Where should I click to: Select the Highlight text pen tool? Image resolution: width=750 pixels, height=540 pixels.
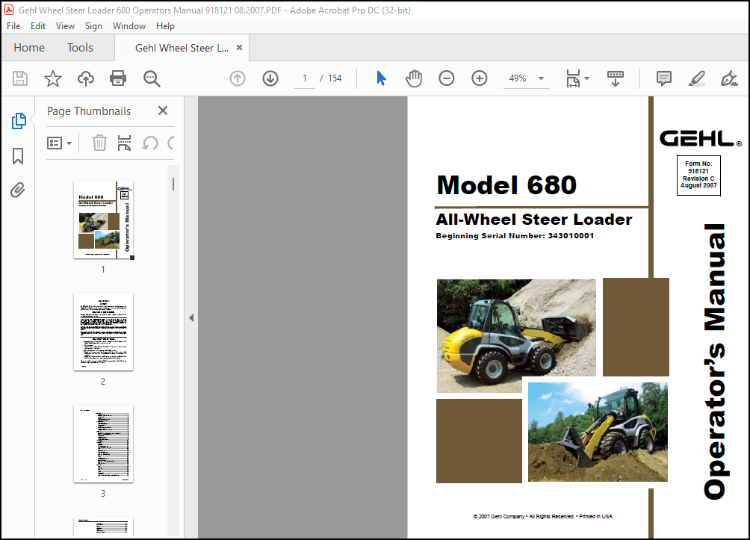point(696,78)
